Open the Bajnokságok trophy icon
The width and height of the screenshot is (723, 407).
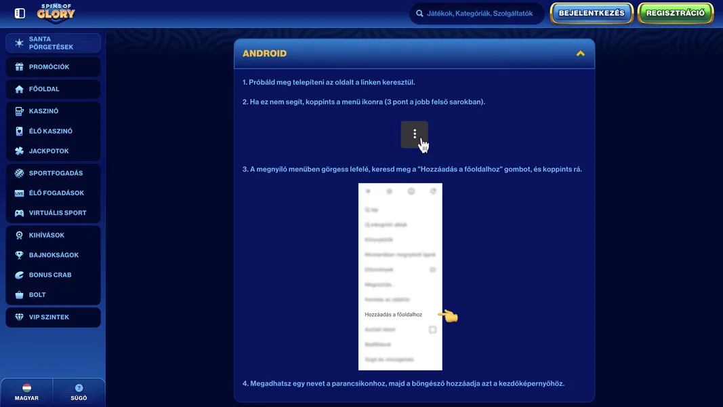19,255
